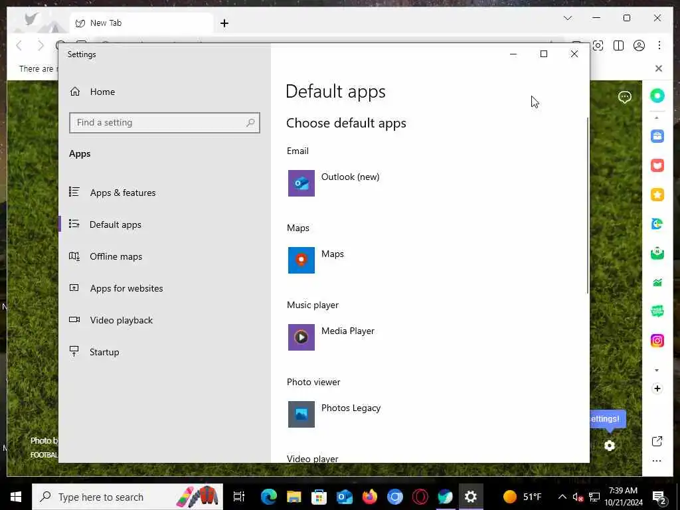680x510 pixels.
Task: Open weather widget showing 51°F
Action: click(522, 497)
